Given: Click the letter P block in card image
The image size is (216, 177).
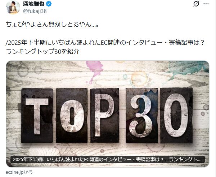Looking at the screenshot, I should [105, 116].
